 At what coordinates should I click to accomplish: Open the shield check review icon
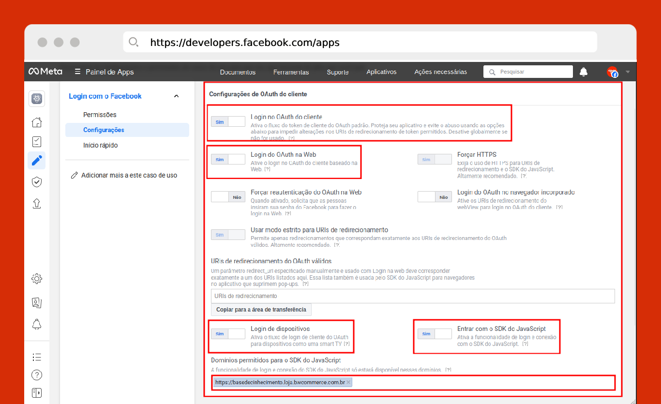(x=37, y=182)
